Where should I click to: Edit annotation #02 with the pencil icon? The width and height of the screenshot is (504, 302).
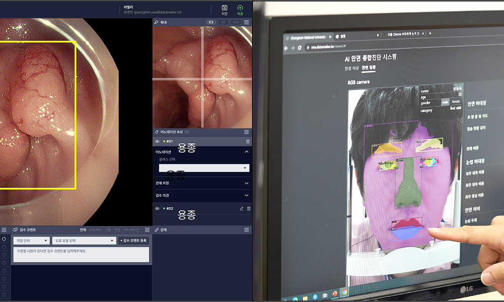(241, 208)
